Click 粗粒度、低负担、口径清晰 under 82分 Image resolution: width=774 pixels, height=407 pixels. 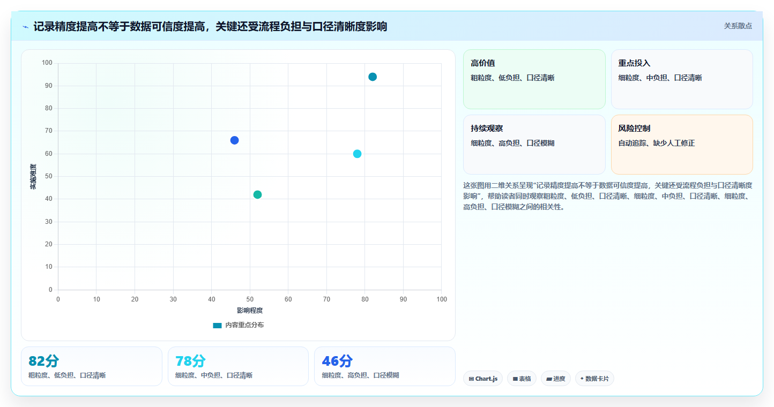point(67,375)
